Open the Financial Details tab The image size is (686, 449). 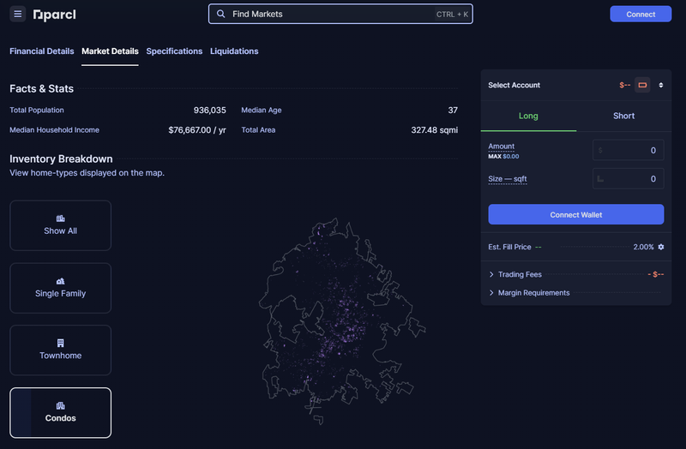41,51
